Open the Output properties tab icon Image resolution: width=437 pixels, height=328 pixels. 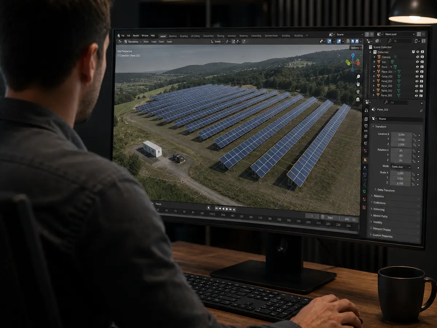coord(366,126)
